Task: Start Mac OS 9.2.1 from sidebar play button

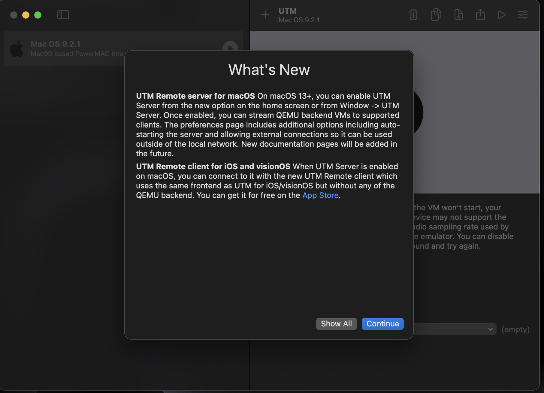Action: [x=230, y=46]
